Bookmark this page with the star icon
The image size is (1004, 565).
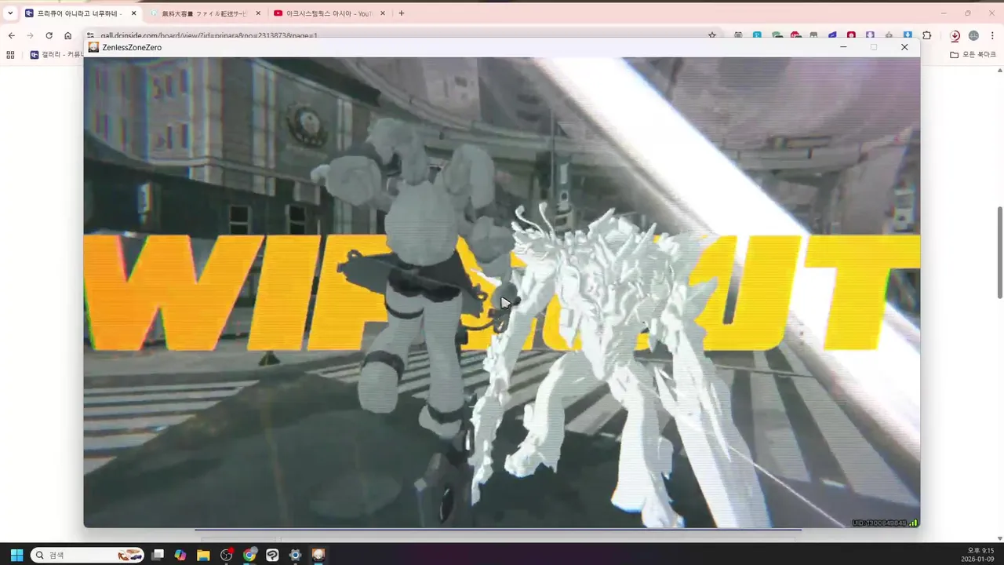[x=712, y=35]
